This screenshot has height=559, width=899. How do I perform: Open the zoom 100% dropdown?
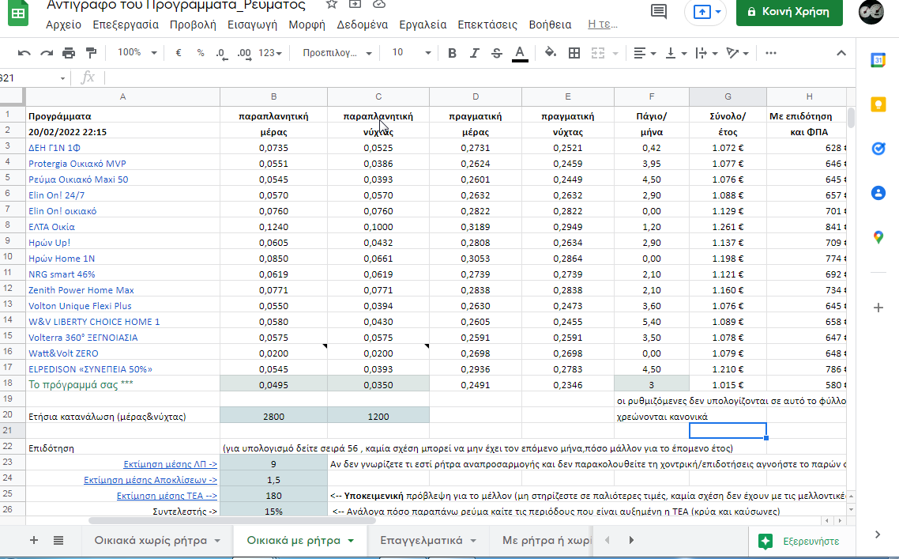coord(137,53)
